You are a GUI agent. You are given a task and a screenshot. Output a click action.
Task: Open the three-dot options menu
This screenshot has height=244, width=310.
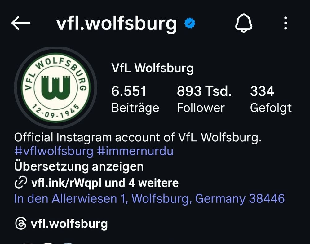[x=286, y=23]
